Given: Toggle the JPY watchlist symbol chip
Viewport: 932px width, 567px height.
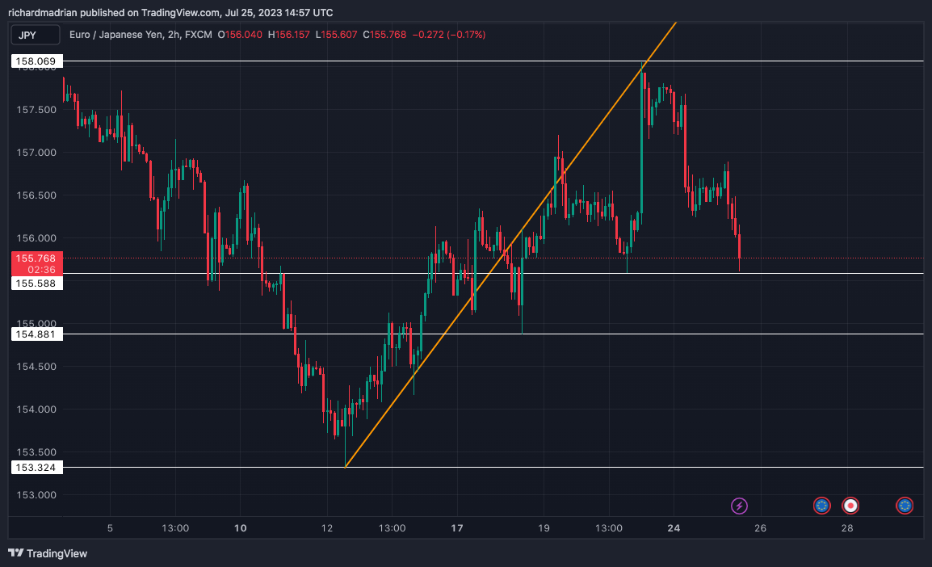Looking at the screenshot, I should point(34,35).
